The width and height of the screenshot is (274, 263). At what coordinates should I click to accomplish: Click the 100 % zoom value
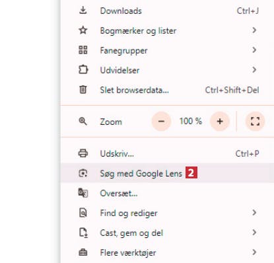191,121
